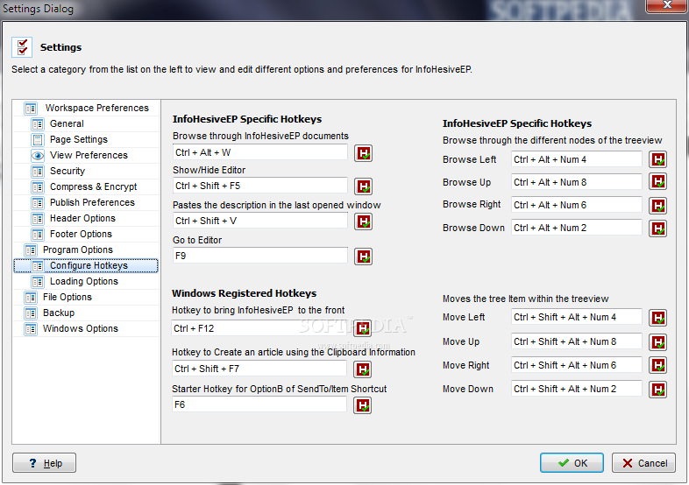The image size is (689, 485).
Task: Click the icon beside File Options
Action: (x=31, y=297)
